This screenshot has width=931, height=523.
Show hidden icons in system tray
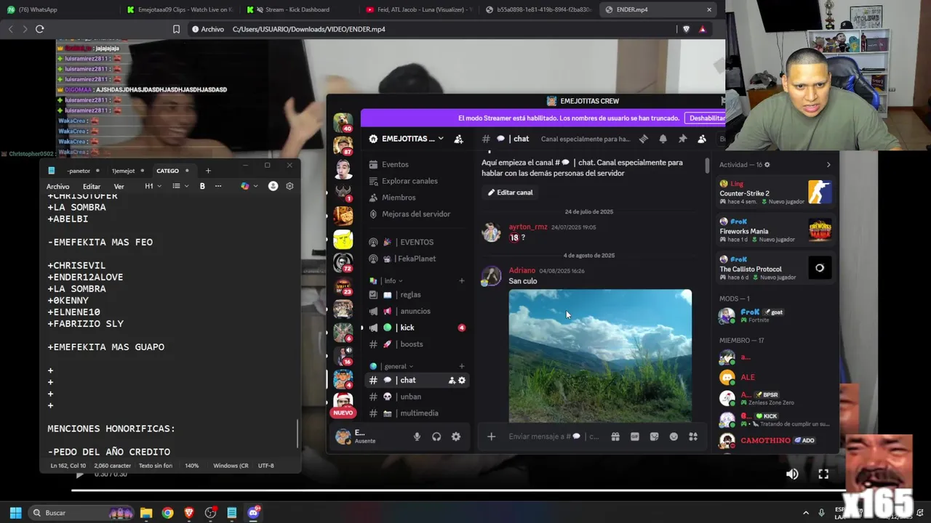[x=805, y=513]
